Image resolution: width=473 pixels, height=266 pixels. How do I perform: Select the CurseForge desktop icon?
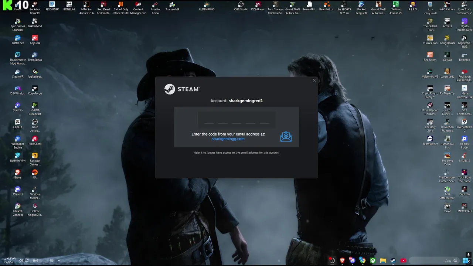[x=35, y=90]
